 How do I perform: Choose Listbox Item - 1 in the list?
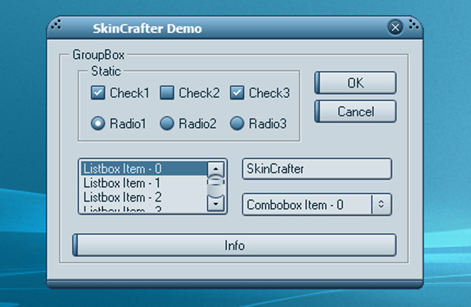(143, 183)
